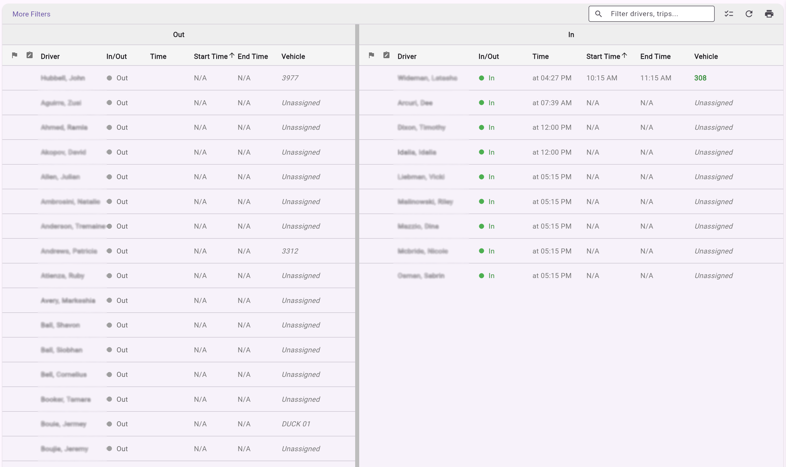Sort by the Vehicle column header
This screenshot has width=786, height=467.
(x=293, y=56)
